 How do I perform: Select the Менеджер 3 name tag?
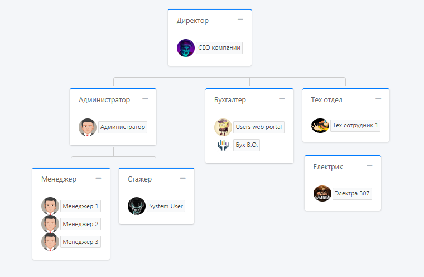(x=80, y=242)
